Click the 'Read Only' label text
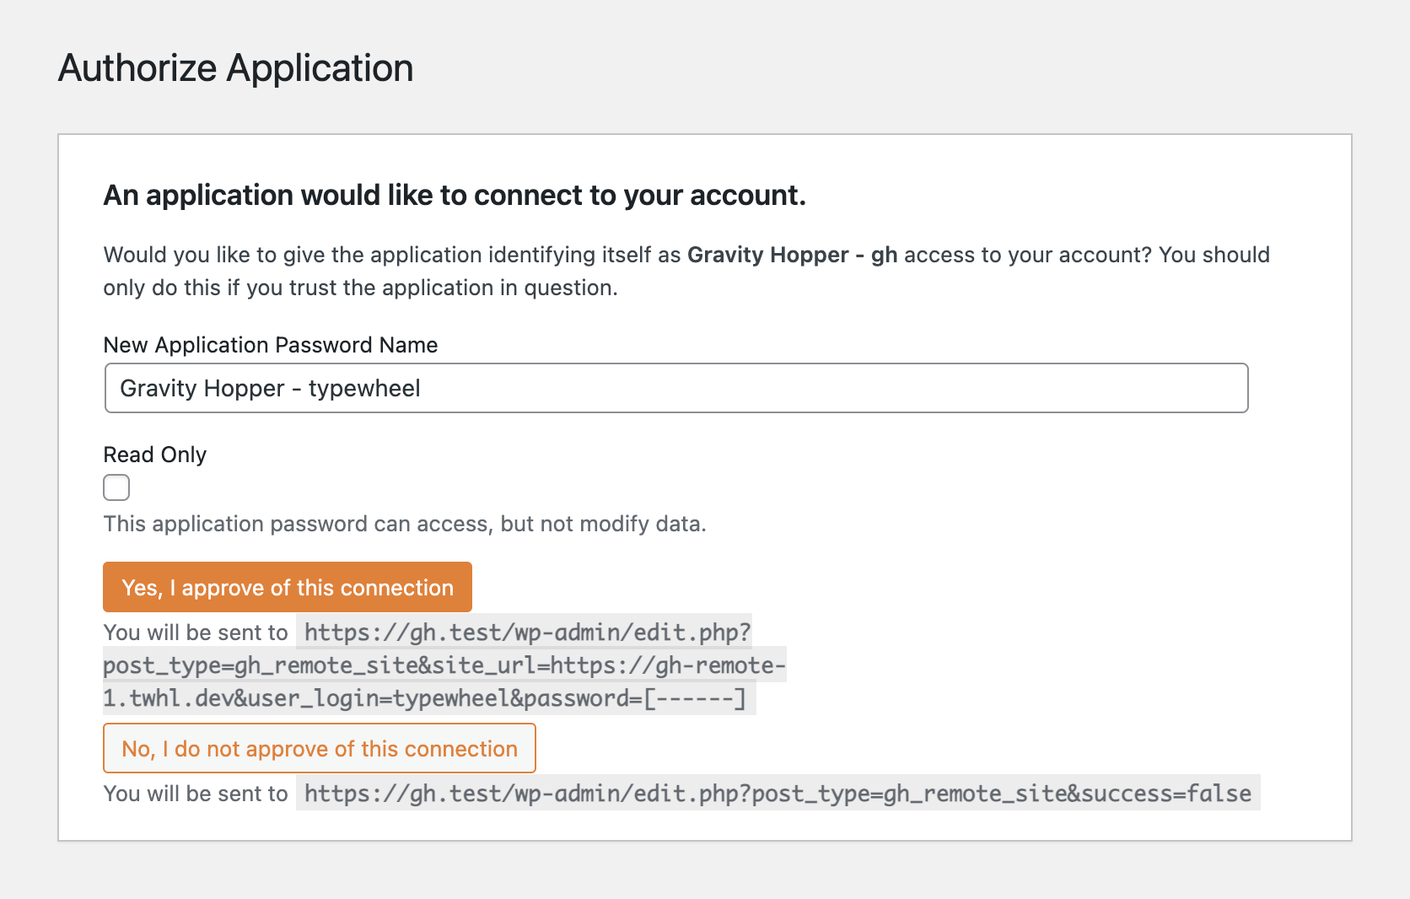1410x899 pixels. pyautogui.click(x=155, y=455)
